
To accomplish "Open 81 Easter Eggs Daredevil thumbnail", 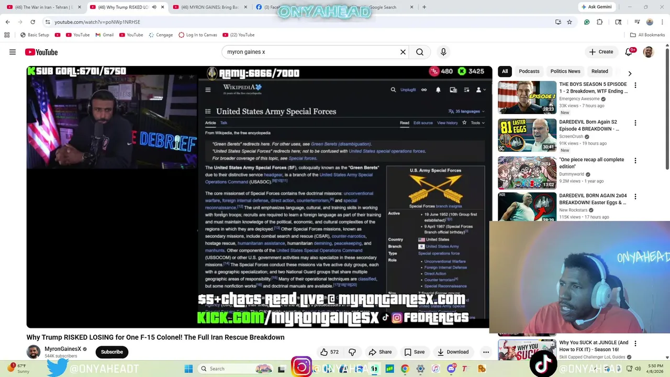I will point(527,135).
